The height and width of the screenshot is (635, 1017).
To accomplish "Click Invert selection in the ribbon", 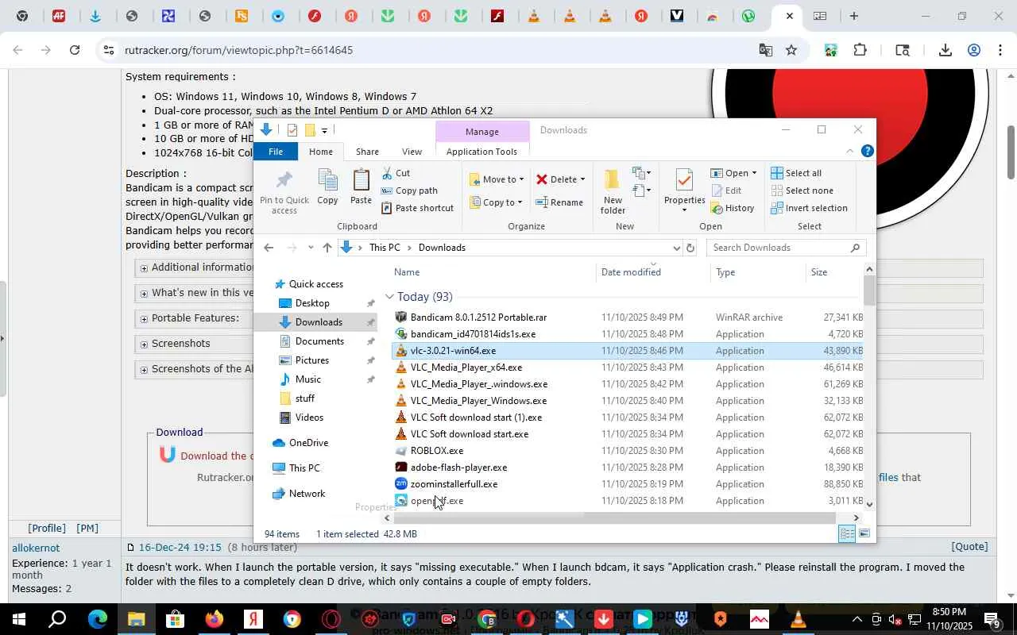I will tap(809, 208).
